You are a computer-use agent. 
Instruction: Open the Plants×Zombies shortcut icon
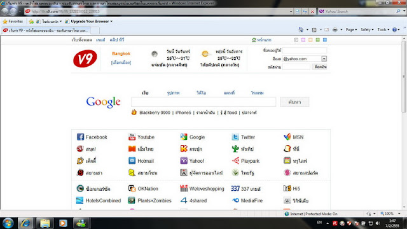coord(132,200)
